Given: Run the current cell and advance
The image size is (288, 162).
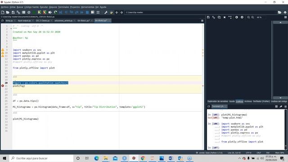Looking at the screenshot, I should click(x=45, y=12).
